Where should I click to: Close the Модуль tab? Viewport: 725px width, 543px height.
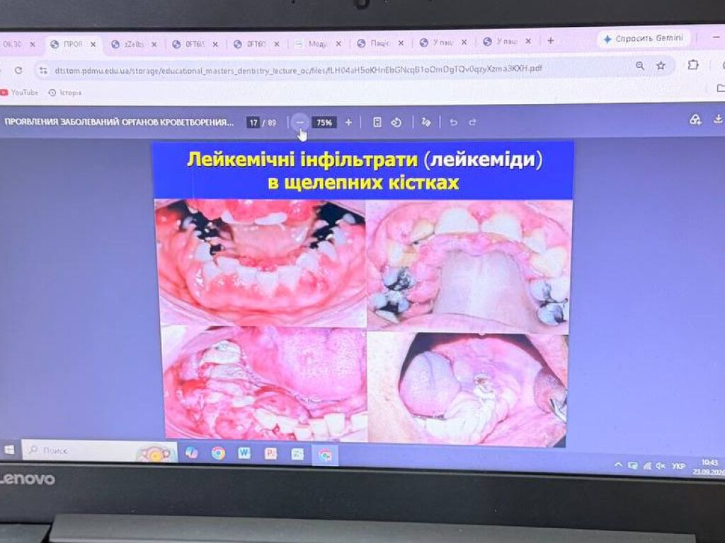point(338,43)
